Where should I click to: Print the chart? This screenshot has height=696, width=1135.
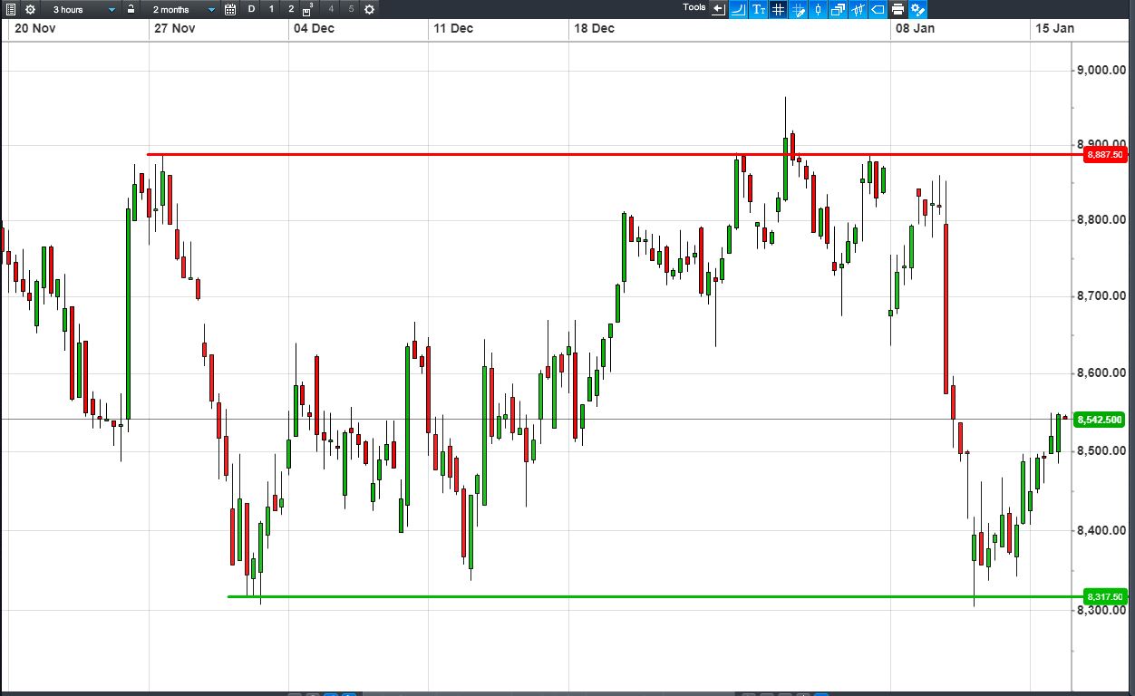897,9
